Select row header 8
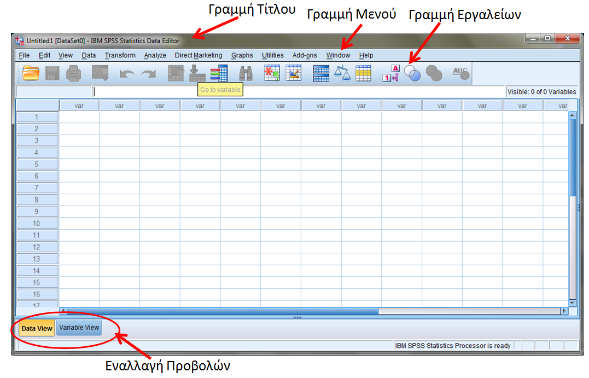Screen dimensions: 589x378 (37, 200)
